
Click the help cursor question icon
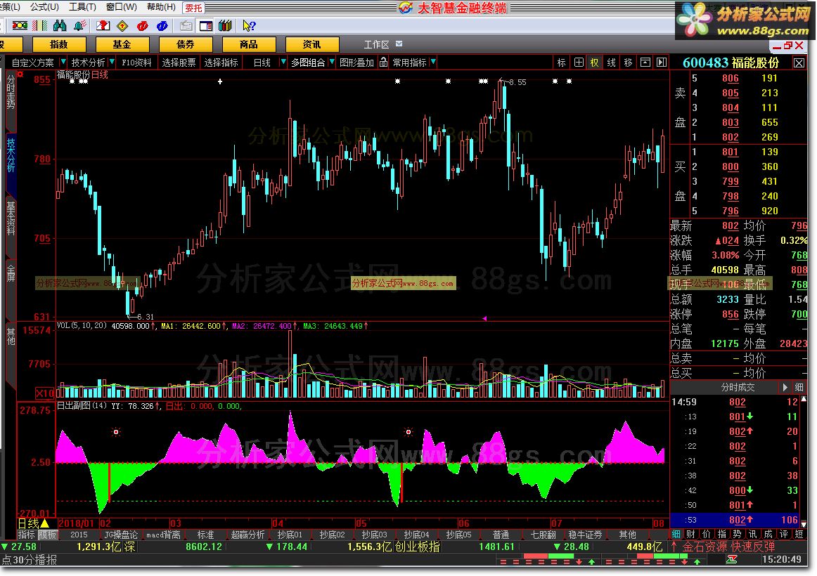249,25
